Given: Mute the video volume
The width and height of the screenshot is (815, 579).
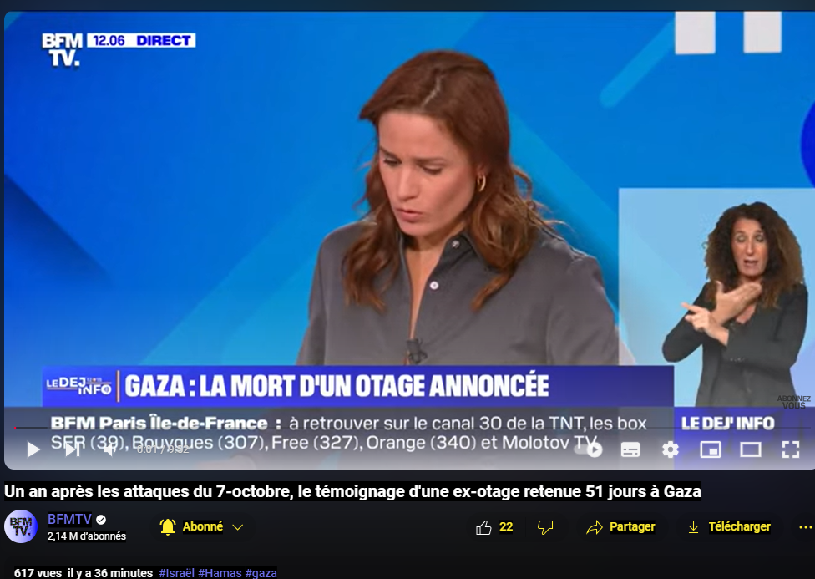Looking at the screenshot, I should pos(110,449).
